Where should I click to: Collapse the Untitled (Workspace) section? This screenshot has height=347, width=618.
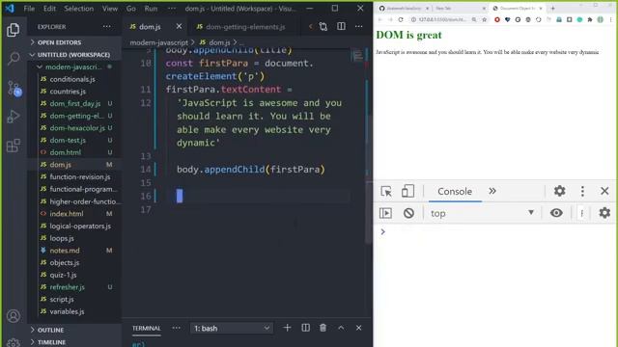[x=73, y=55]
